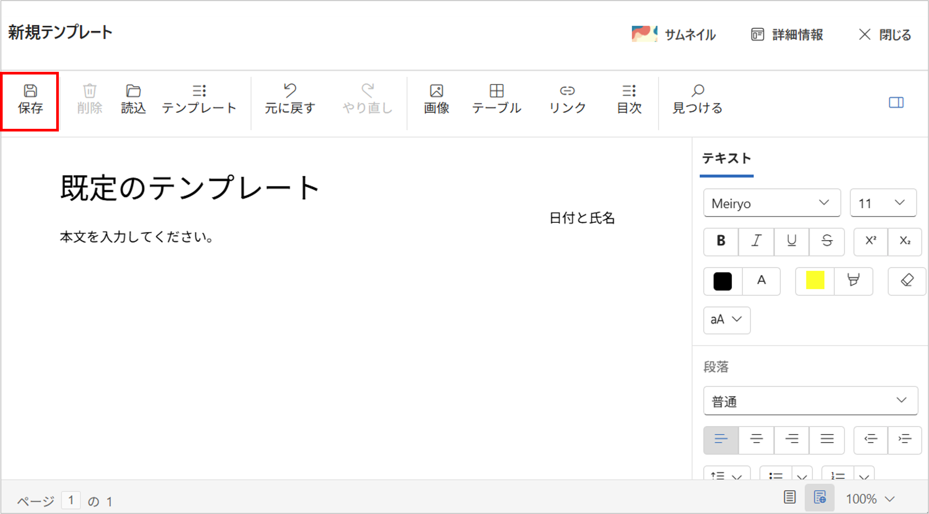This screenshot has height=514, width=929.
Task: Select the テキスト tab
Action: 726,159
